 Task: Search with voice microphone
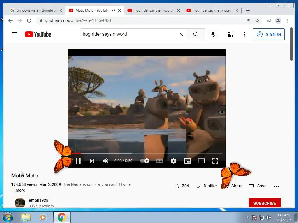click(x=213, y=34)
